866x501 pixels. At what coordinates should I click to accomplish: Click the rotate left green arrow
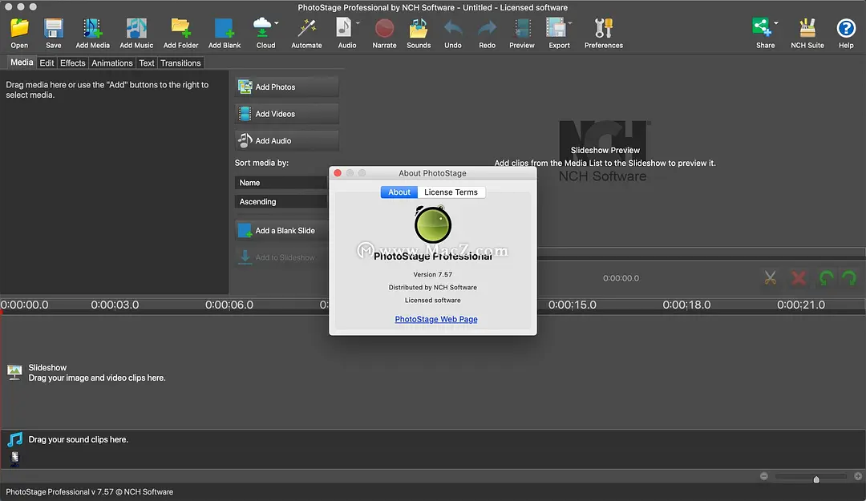(x=826, y=278)
